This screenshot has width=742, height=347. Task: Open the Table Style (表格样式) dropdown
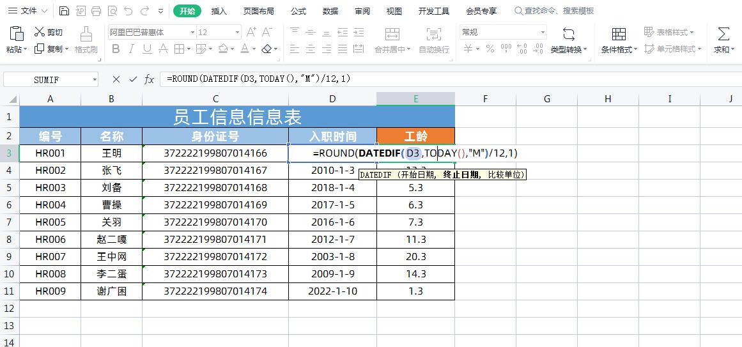pos(669,32)
